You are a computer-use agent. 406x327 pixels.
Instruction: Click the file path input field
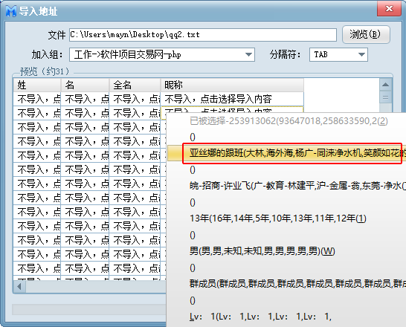[x=203, y=35]
